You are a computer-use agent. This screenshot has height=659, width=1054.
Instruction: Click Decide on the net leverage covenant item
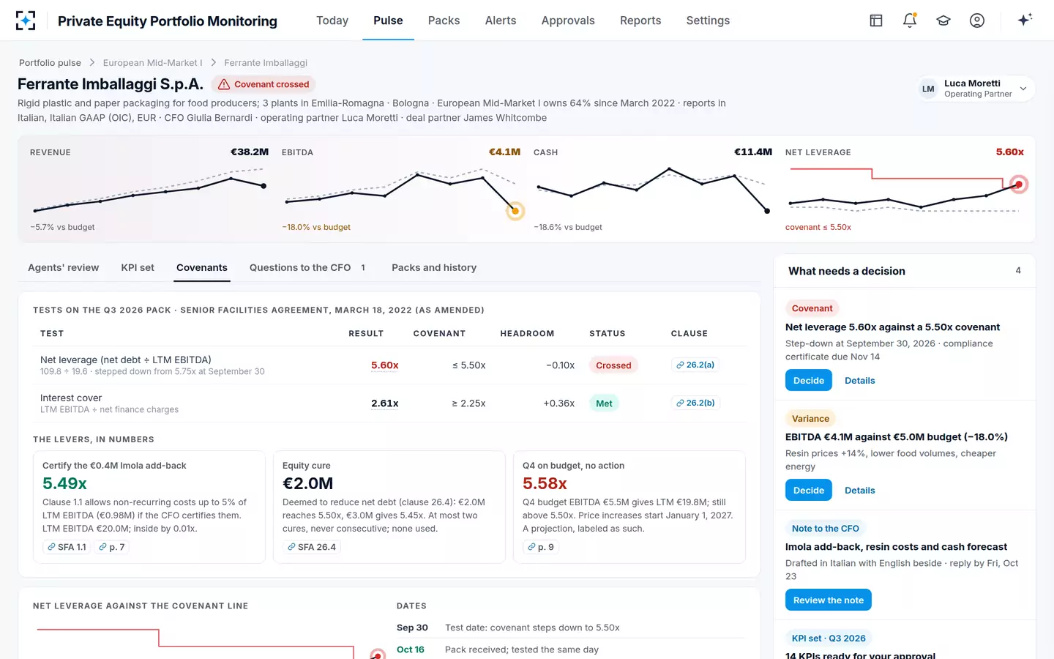[x=809, y=380]
